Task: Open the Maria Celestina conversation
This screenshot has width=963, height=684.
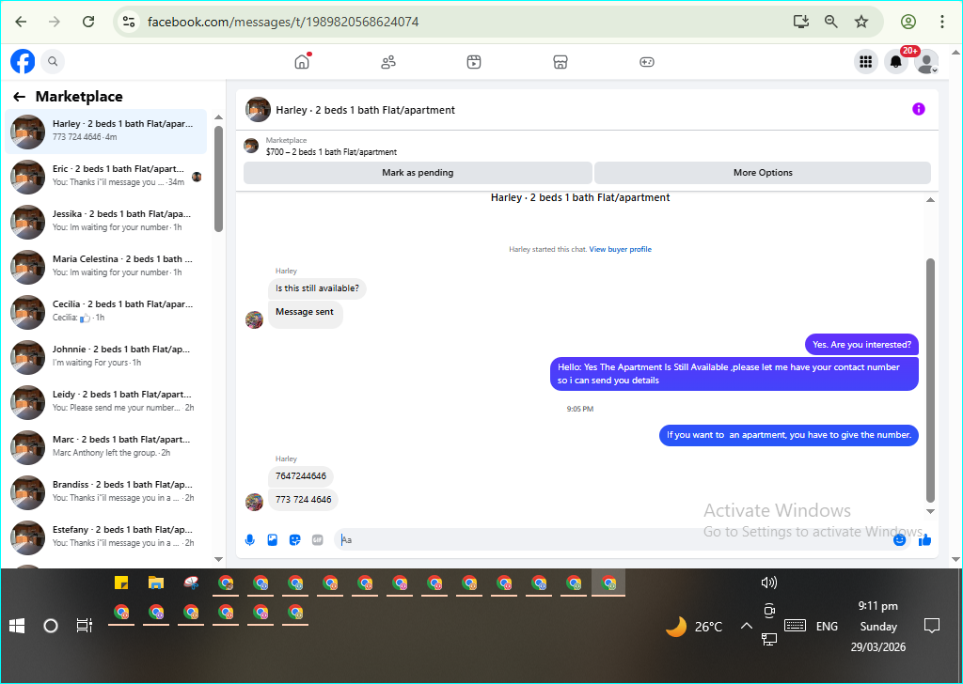Action: (105, 267)
